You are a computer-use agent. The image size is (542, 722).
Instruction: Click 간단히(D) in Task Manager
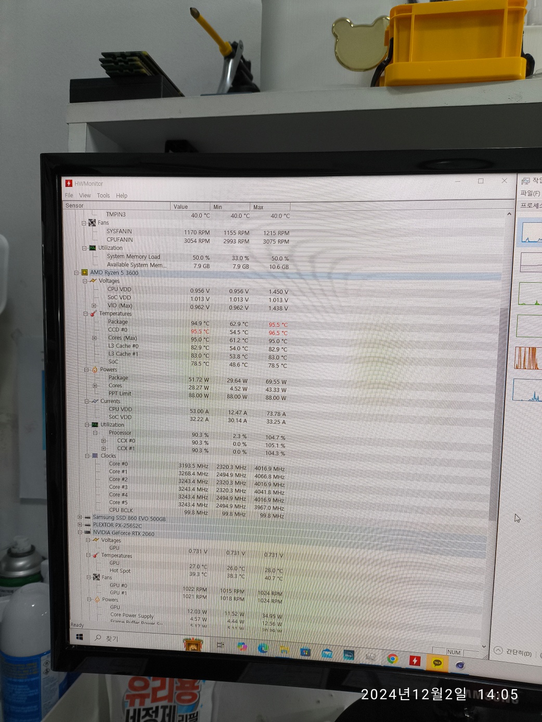tap(513, 652)
